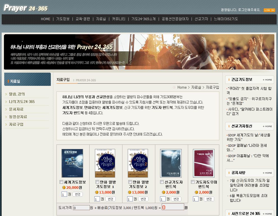
Task: Open the HOME menu item
Action: [45, 19]
